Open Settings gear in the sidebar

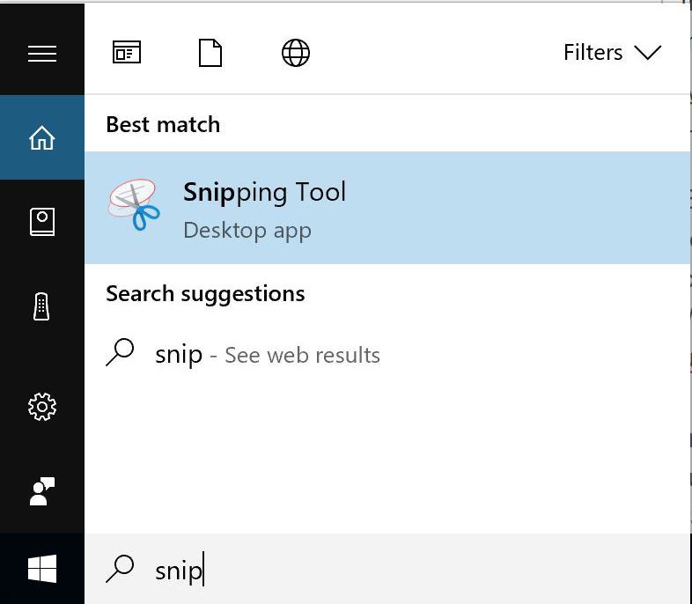tap(42, 407)
